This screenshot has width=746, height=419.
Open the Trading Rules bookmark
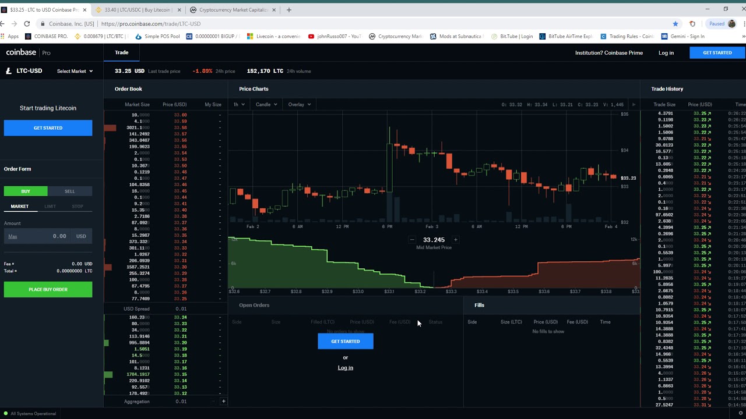(x=627, y=36)
